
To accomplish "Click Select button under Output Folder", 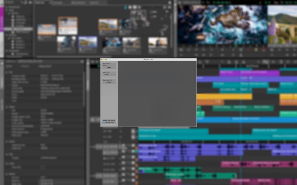I will click(x=109, y=67).
